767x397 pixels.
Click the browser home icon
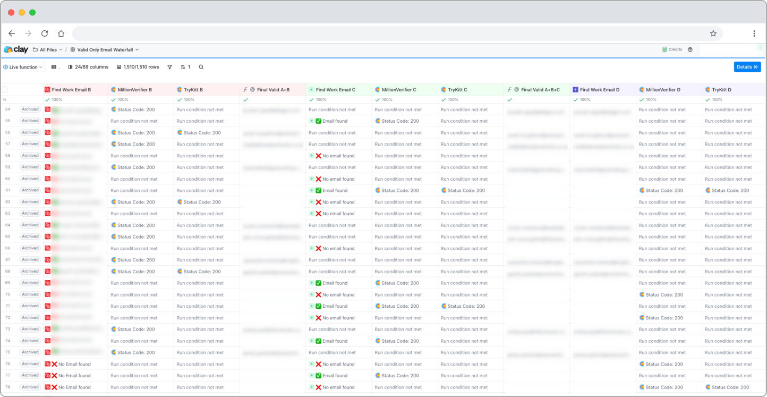pos(61,33)
